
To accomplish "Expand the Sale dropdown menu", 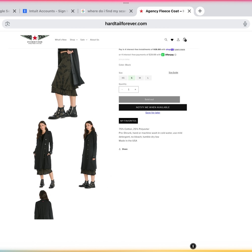I will (84, 40).
